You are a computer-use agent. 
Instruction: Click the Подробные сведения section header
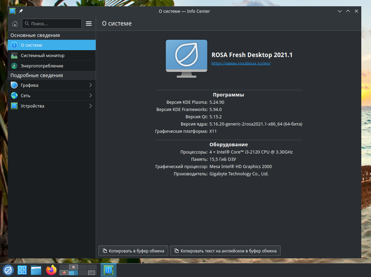37,75
